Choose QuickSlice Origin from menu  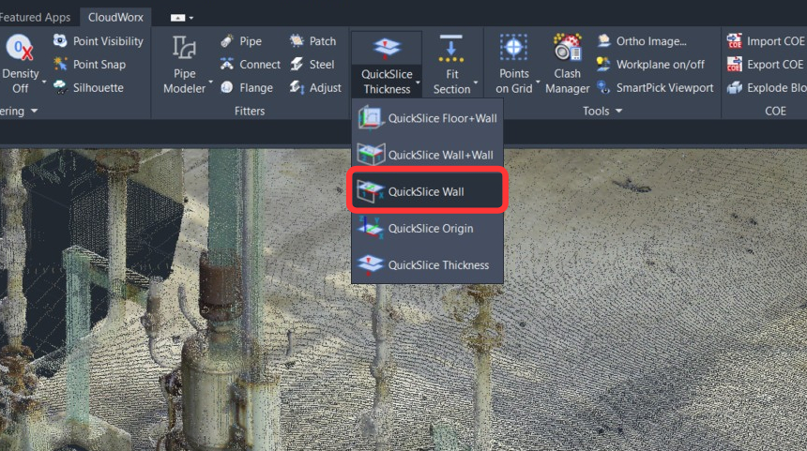pyautogui.click(x=427, y=229)
